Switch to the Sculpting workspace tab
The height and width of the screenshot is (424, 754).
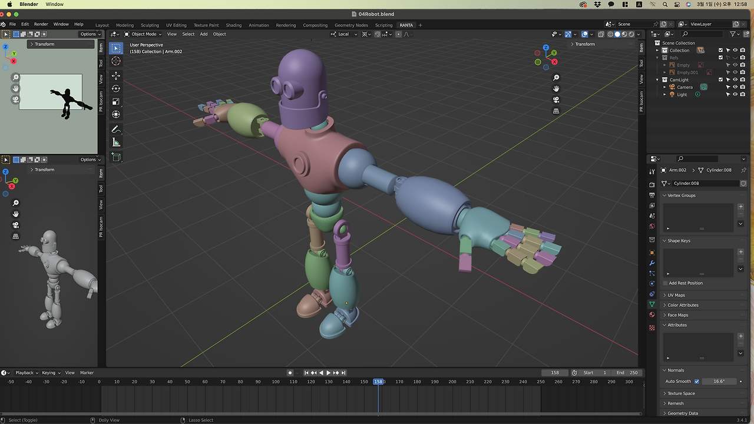[150, 25]
